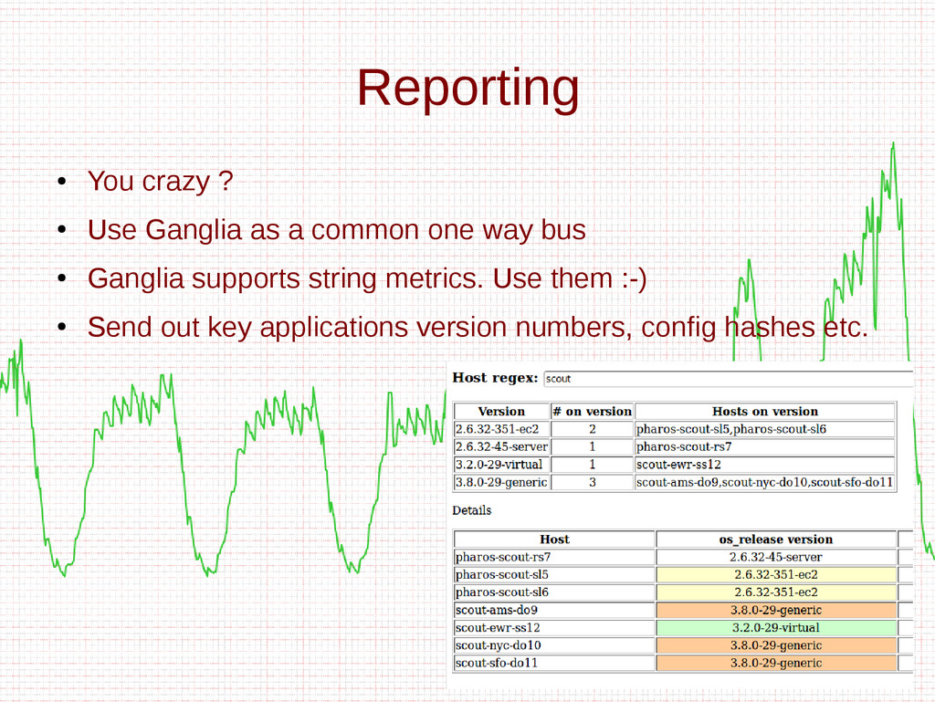Click 'Use Ganglia as a common one way bus'
Image resolution: width=935 pixels, height=702 pixels.
(336, 230)
